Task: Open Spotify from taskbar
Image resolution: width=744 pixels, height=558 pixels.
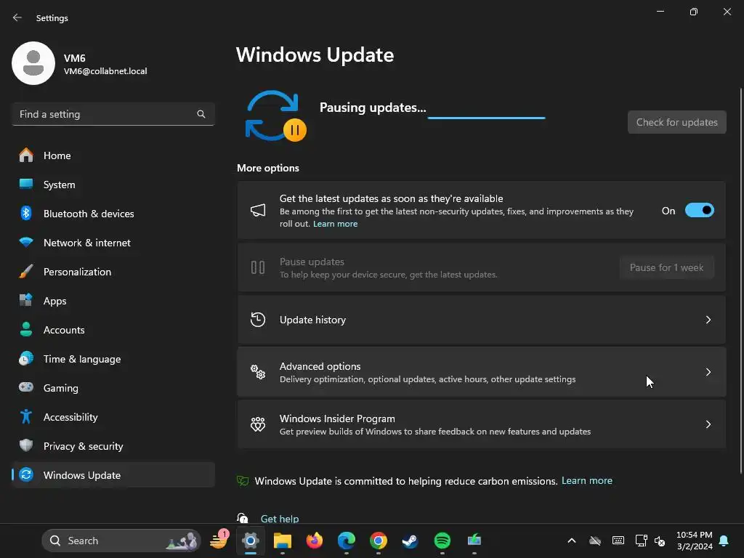Action: (442, 541)
